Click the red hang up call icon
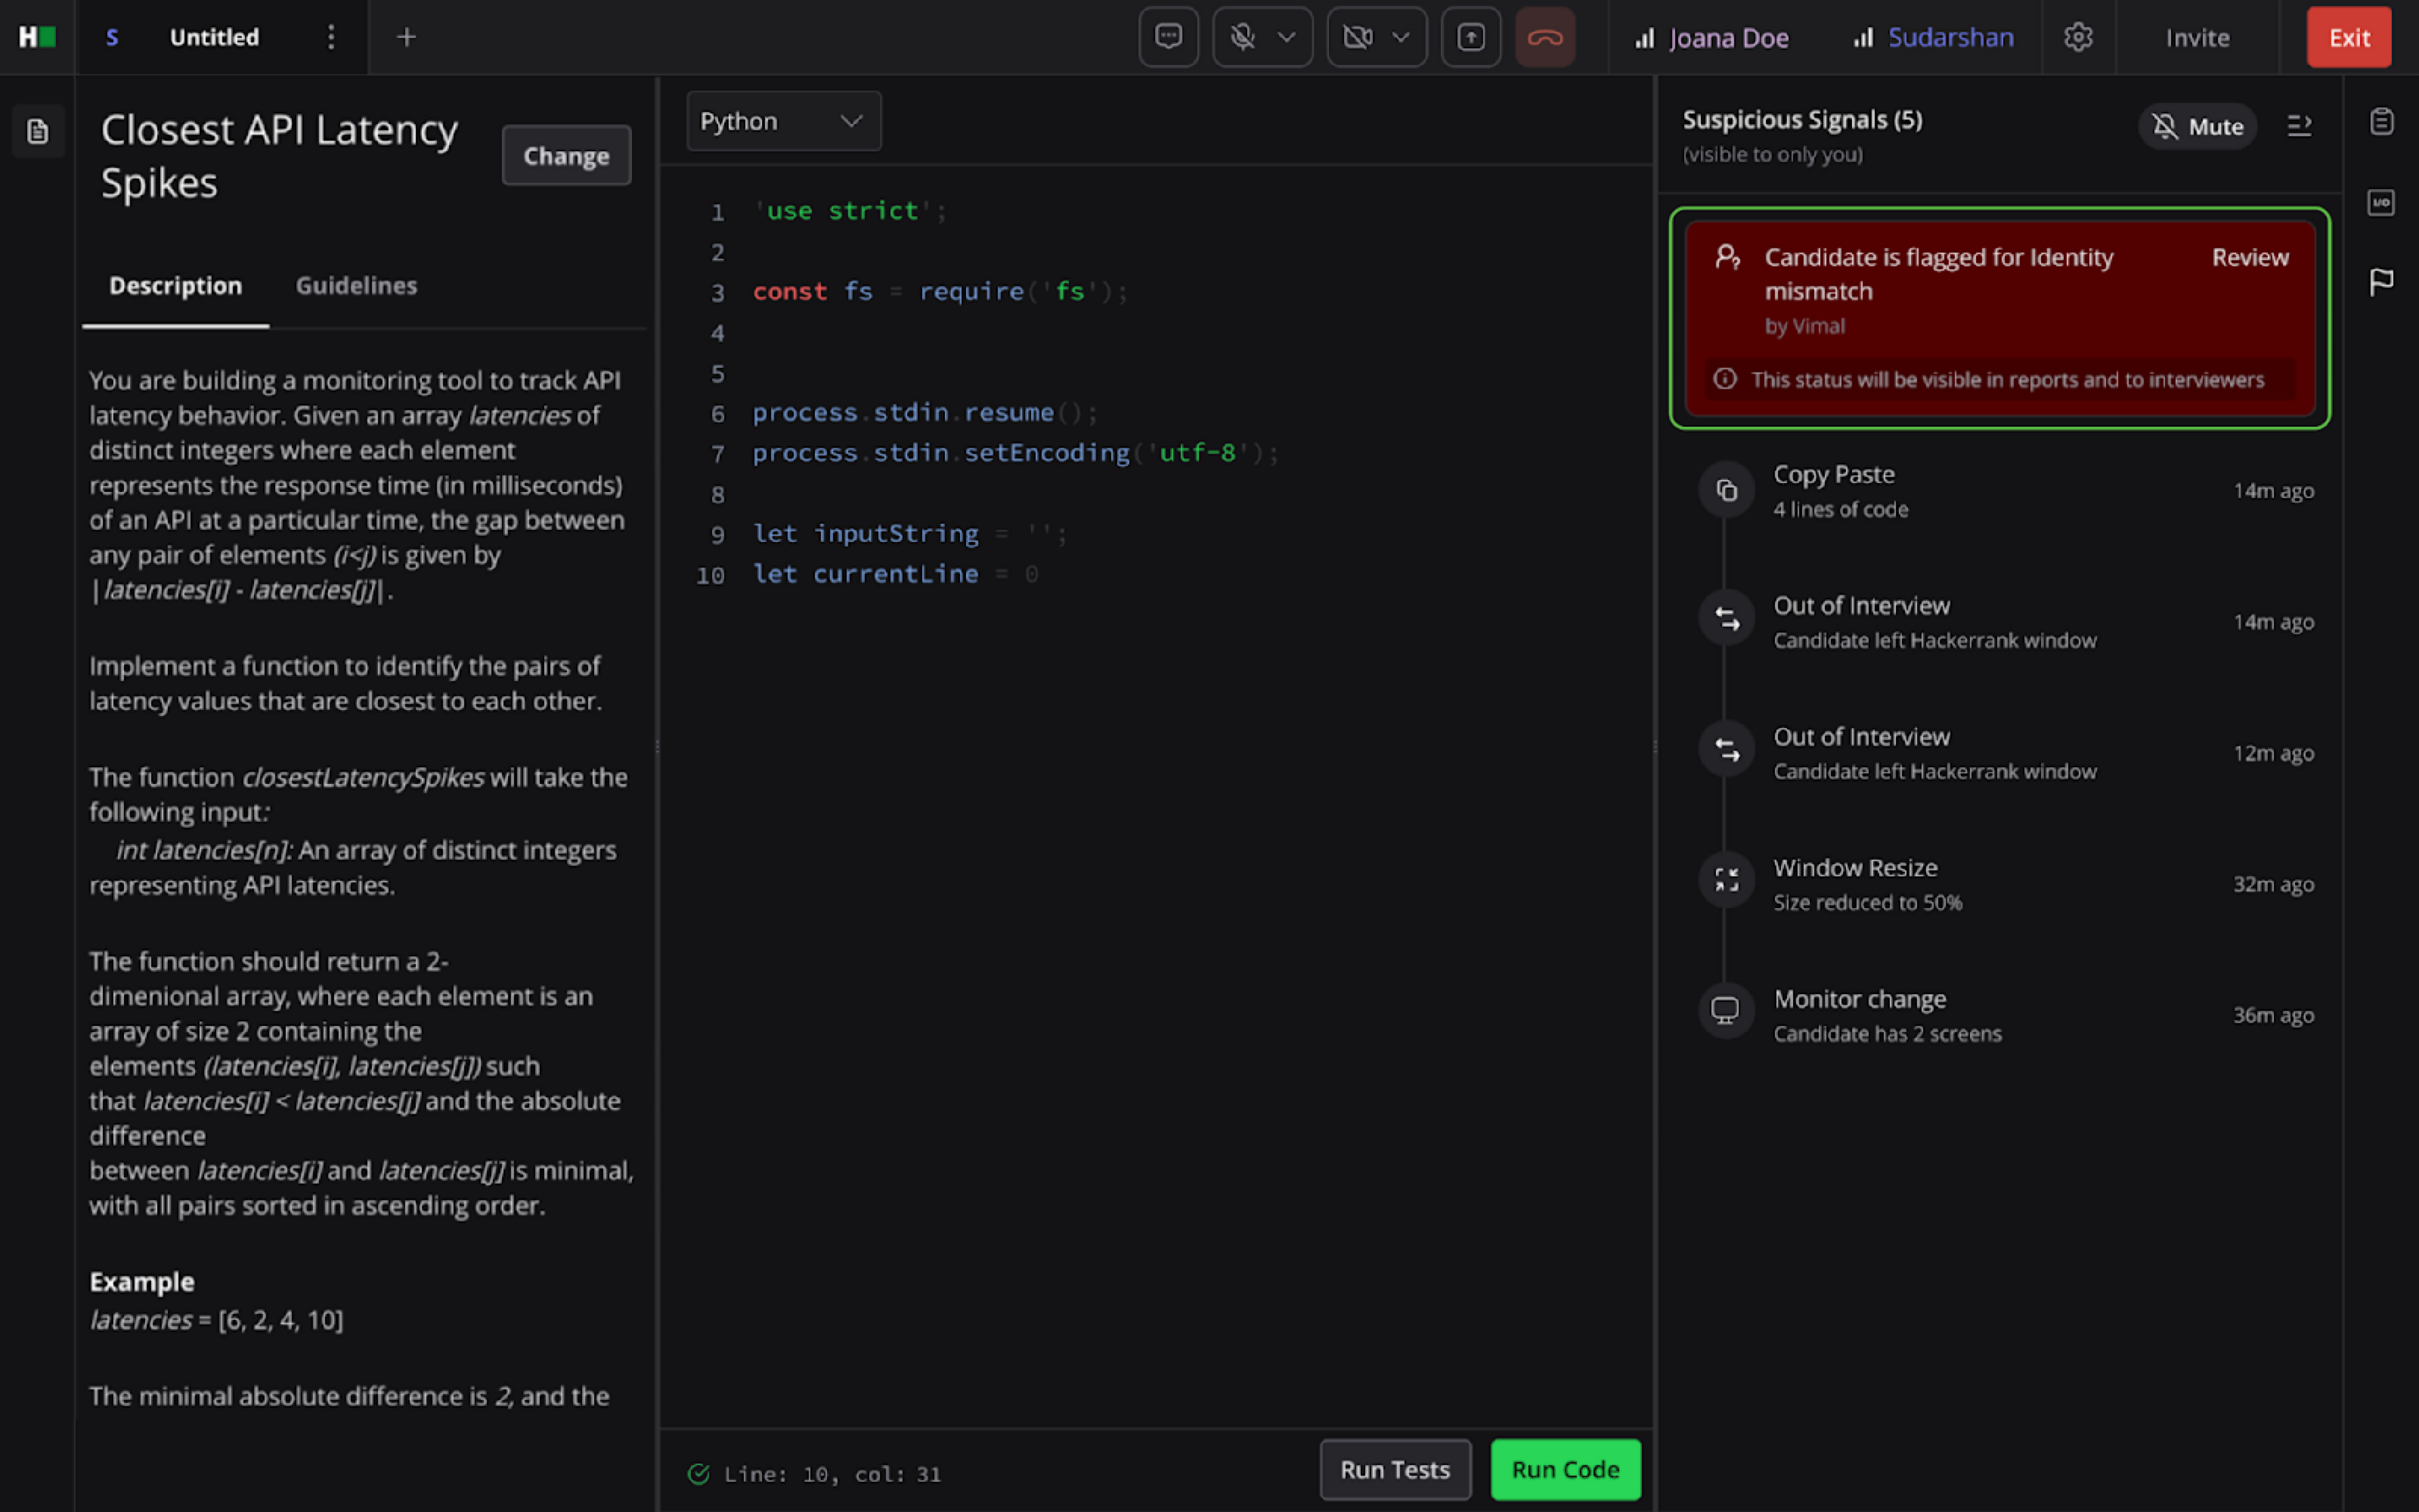 coord(1544,37)
